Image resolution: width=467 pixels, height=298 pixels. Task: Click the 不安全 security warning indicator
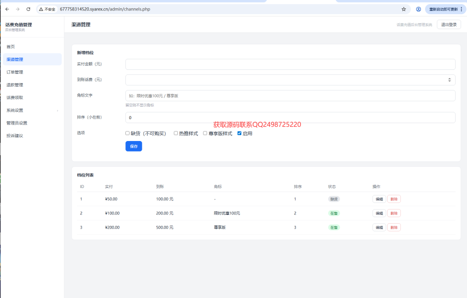coord(47,9)
